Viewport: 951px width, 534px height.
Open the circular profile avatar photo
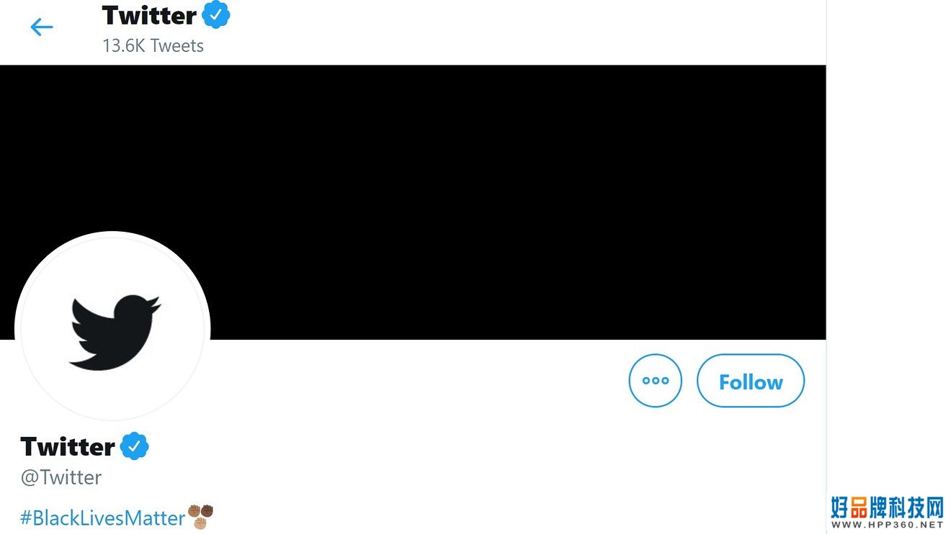(112, 328)
